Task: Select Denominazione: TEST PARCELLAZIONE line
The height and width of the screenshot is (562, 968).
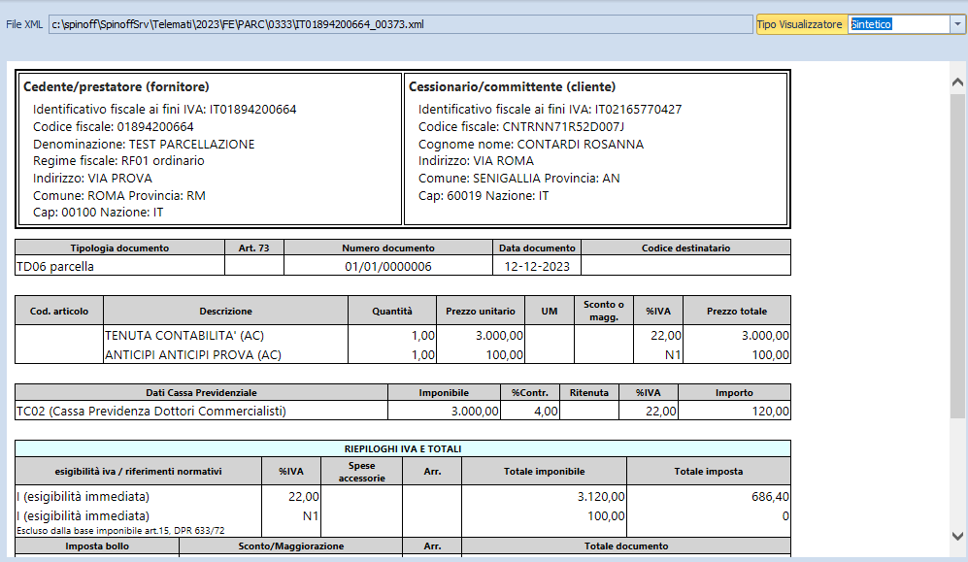Action: [x=144, y=144]
